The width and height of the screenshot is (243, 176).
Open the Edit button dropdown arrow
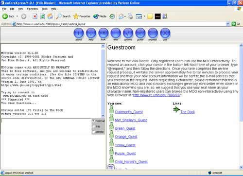pyautogui.click(x=144, y=17)
